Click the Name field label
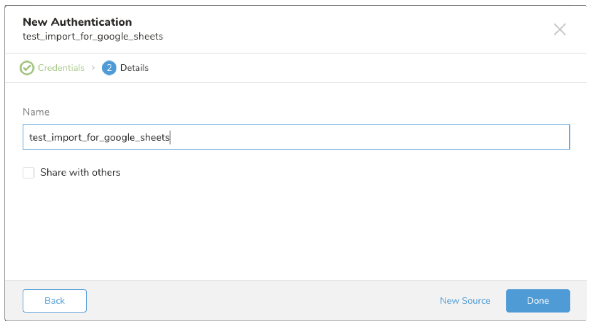Viewport: 591px width, 326px height. [x=36, y=112]
